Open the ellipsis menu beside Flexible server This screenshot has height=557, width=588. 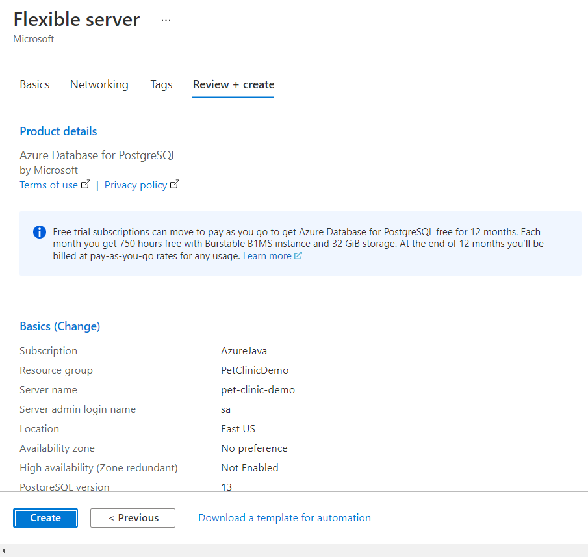click(x=166, y=21)
